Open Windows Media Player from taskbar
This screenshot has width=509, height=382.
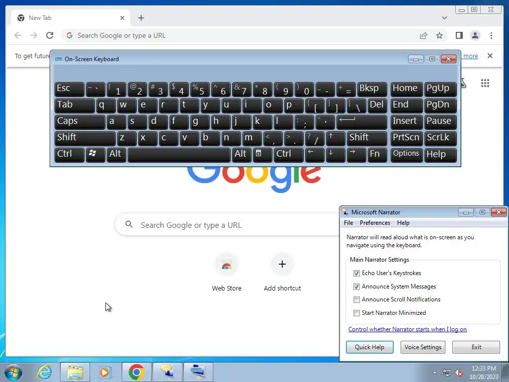[105, 372]
